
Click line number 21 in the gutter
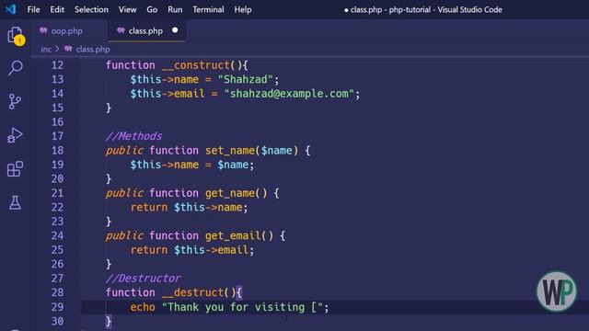(x=57, y=193)
